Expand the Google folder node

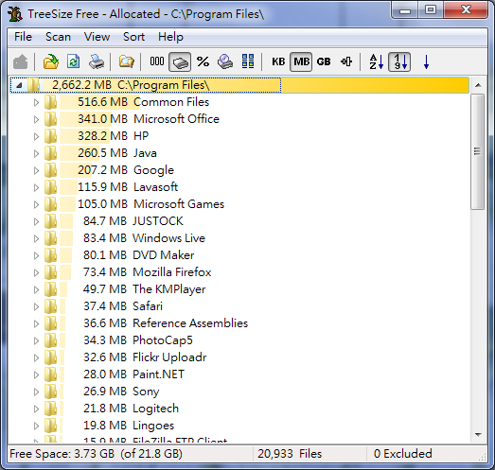36,170
